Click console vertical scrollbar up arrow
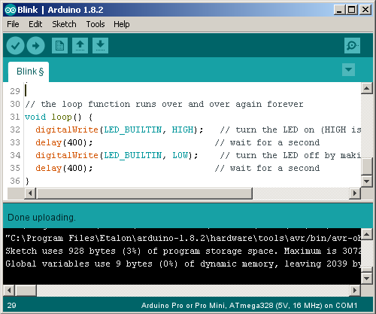The width and height of the screenshot is (376, 314). click(x=367, y=234)
